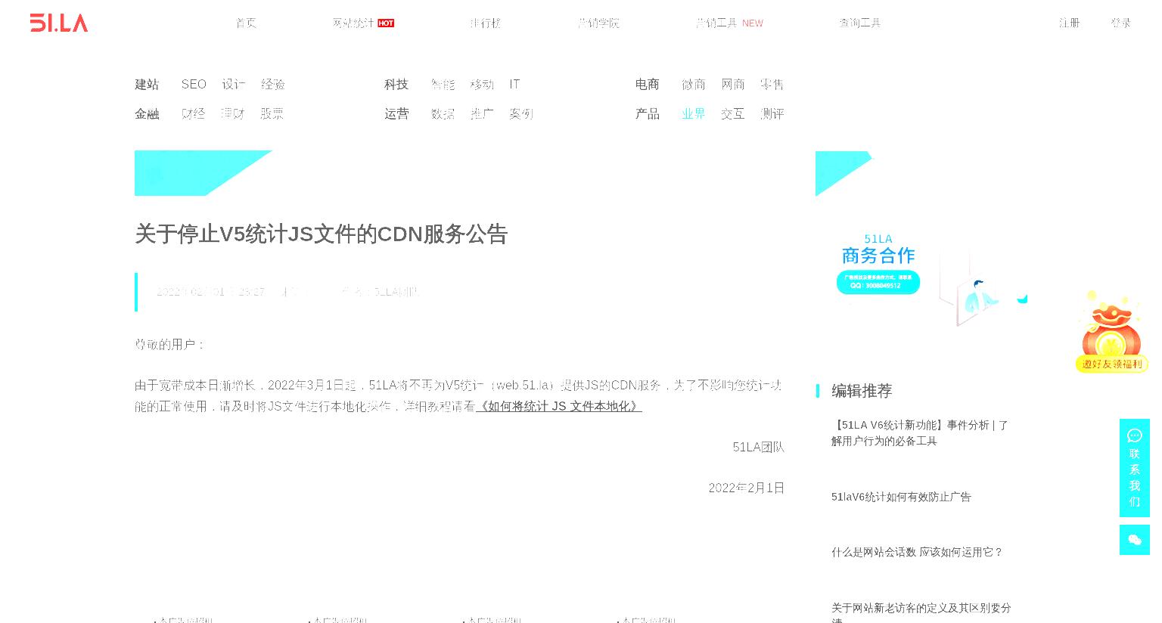Select the 推广 subcategory

[x=482, y=113]
